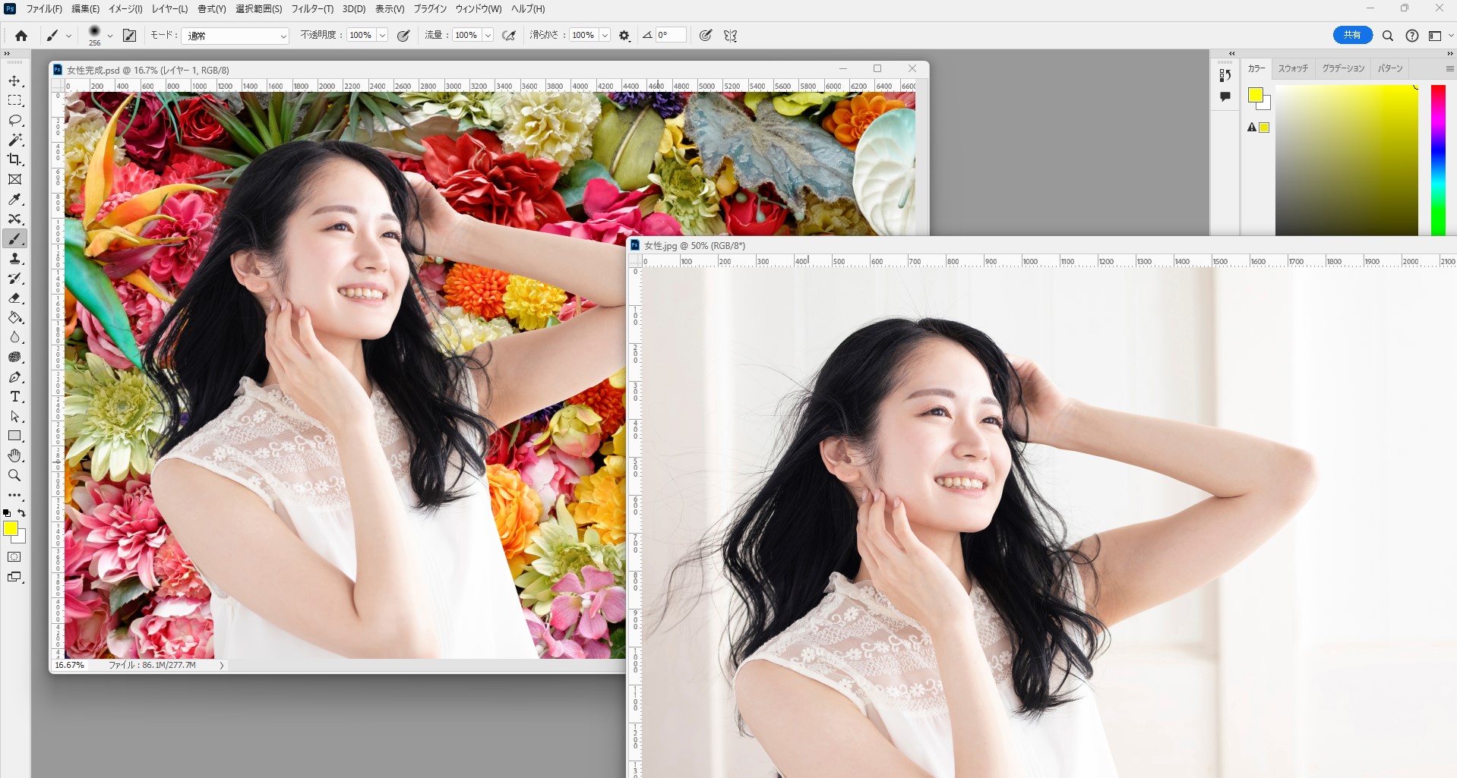Select the Sponge tool
Image resolution: width=1457 pixels, height=778 pixels.
coord(14,358)
